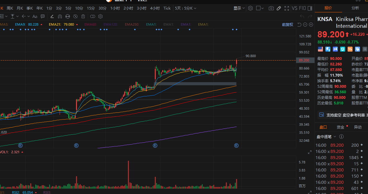Switch to the Tick chart
This screenshot has width=368, height=194.
click(x=167, y=8)
